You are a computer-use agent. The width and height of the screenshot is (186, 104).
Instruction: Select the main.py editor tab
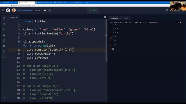click(14, 17)
